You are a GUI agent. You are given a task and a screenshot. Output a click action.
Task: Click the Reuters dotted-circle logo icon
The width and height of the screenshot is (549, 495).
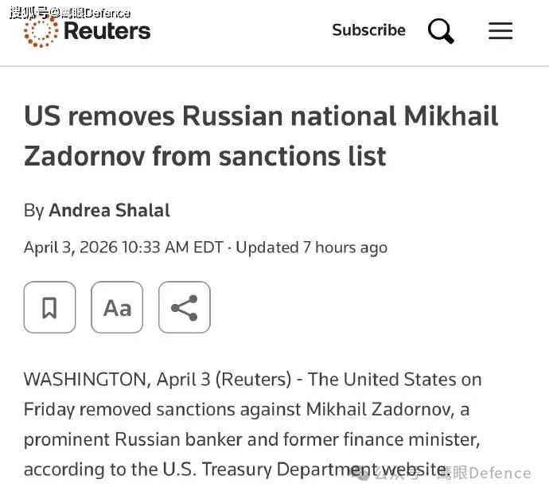[41, 32]
